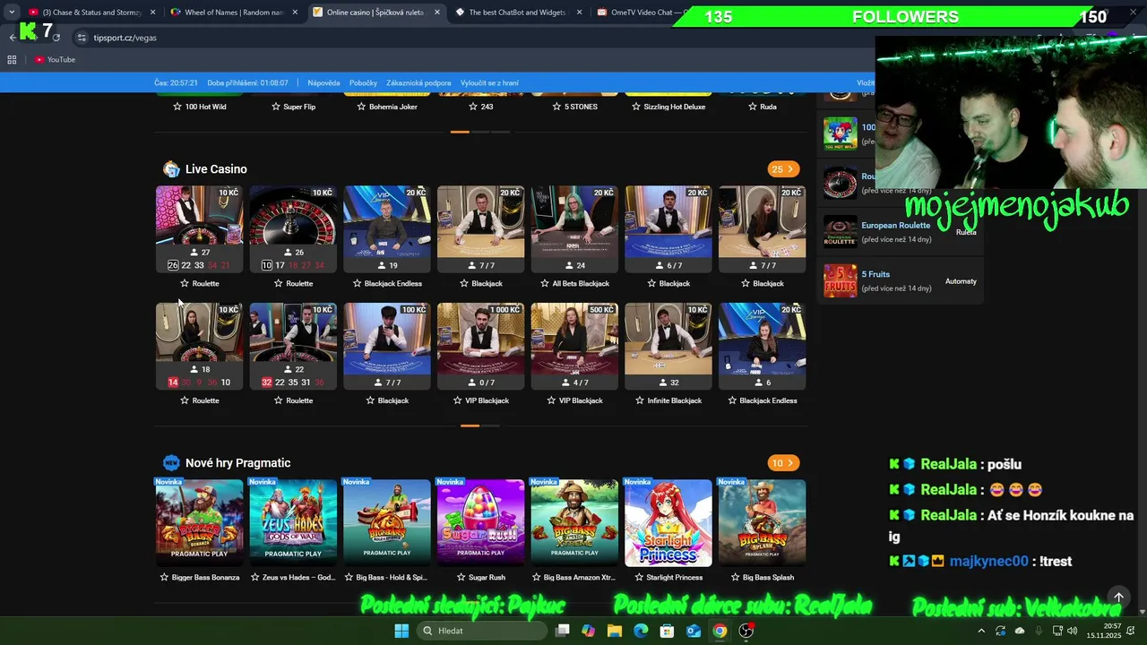Open File Explorer from taskbar
The height and width of the screenshot is (645, 1147).
click(615, 631)
